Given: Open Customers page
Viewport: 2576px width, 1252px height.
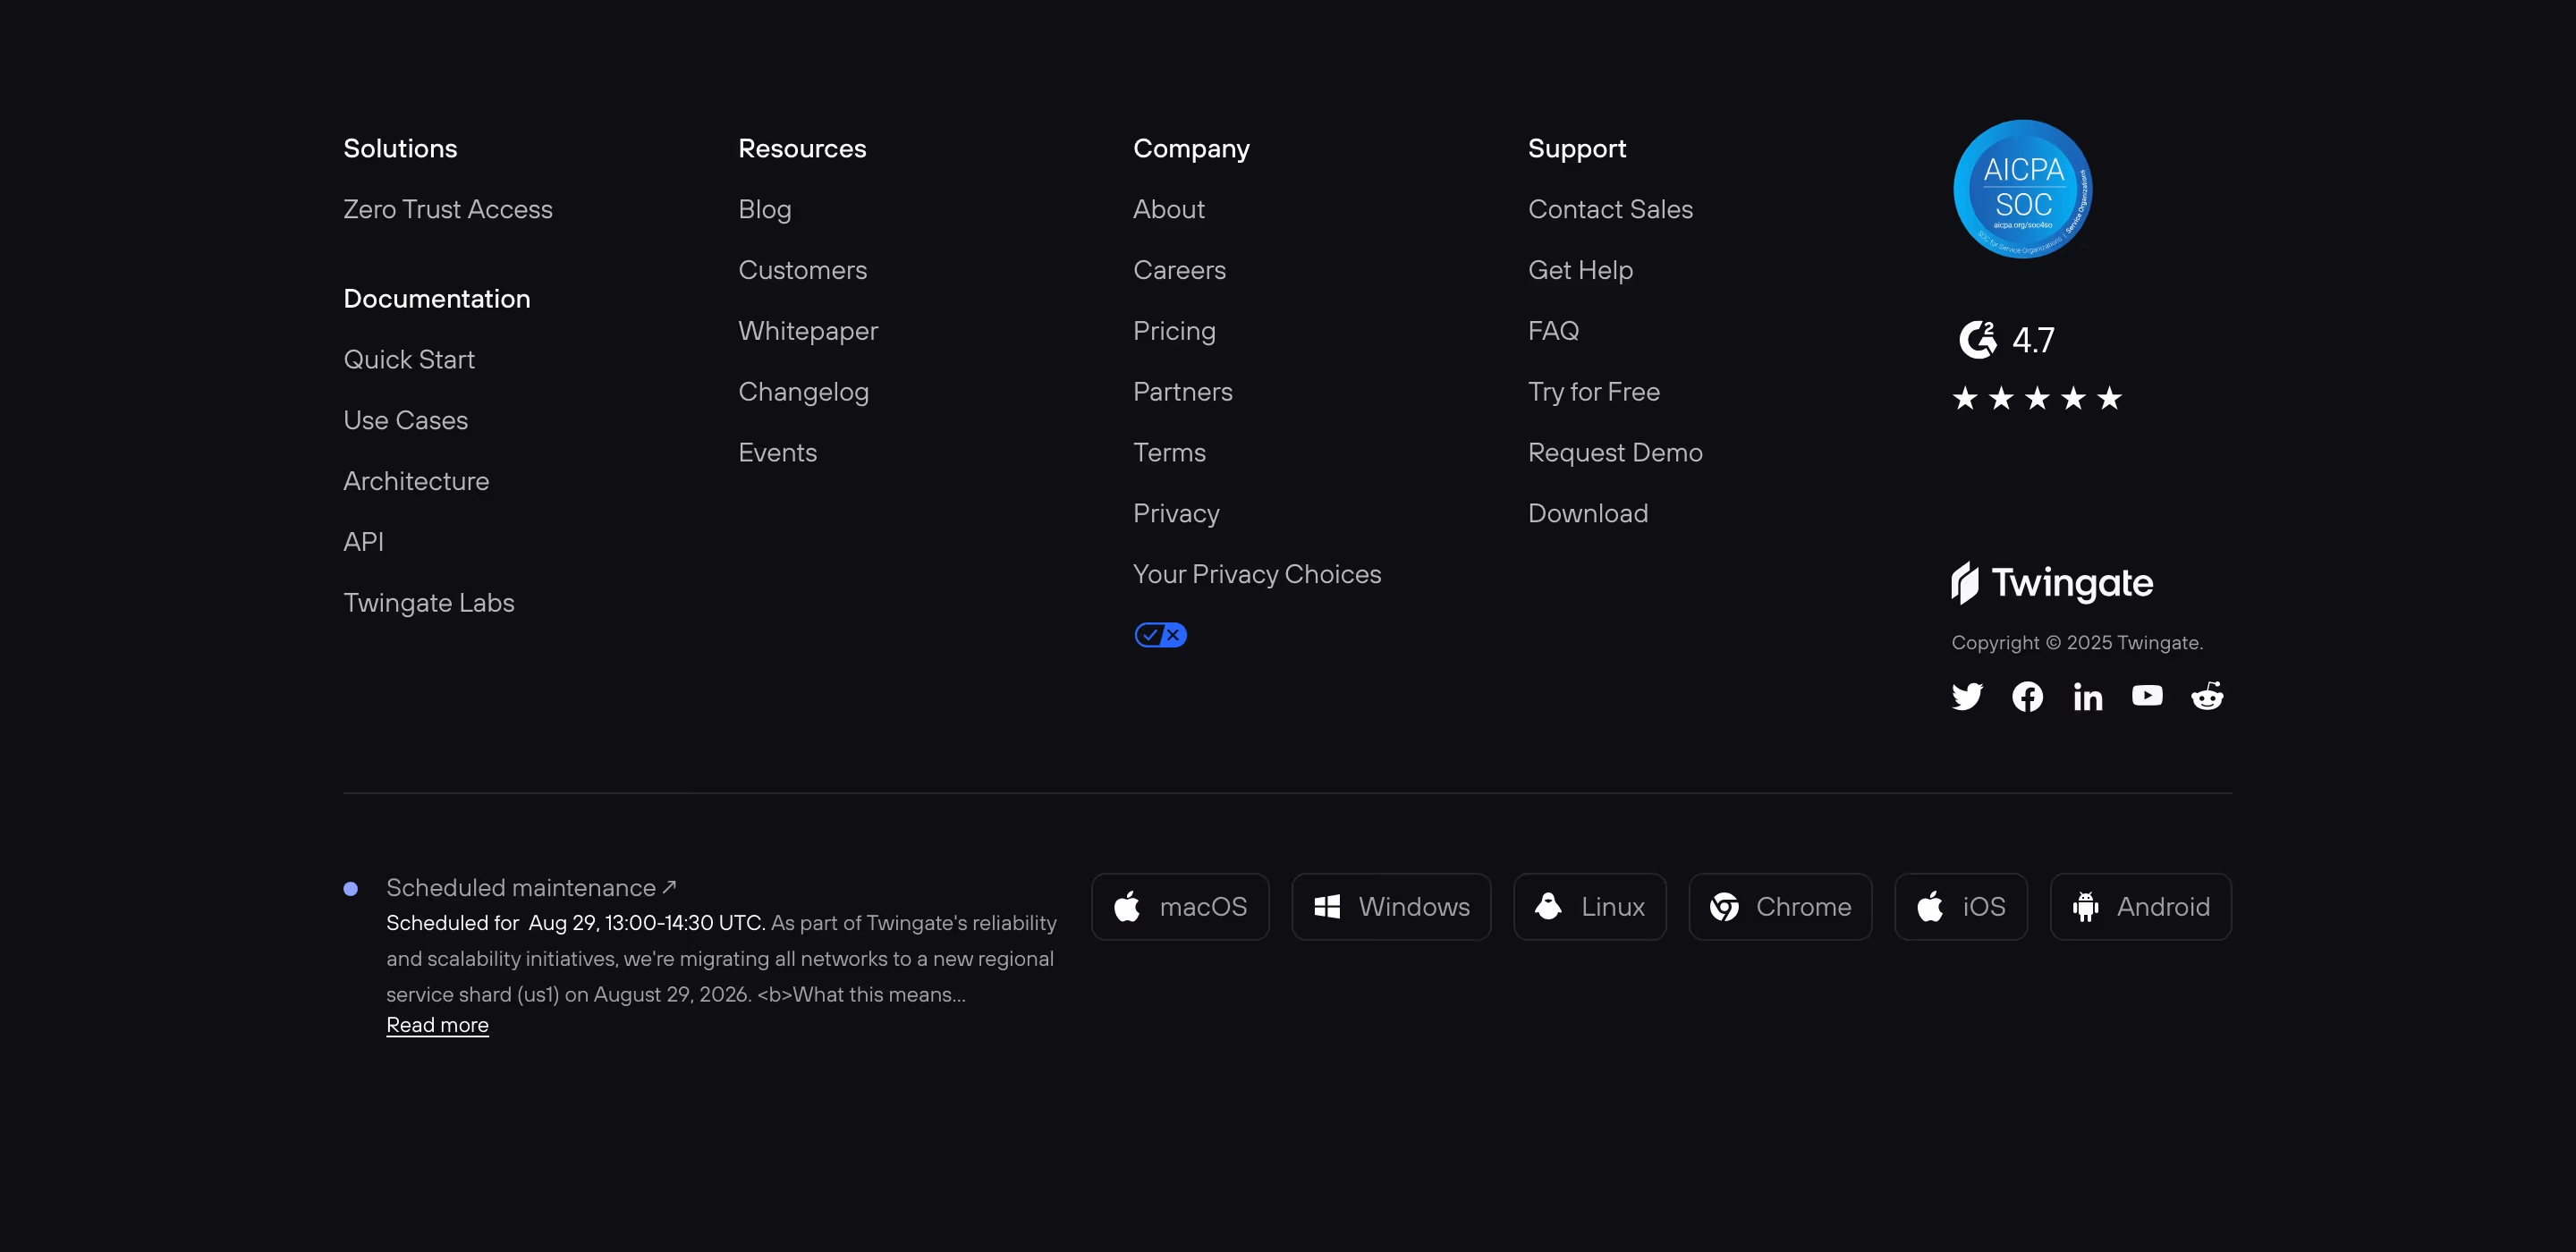Looking at the screenshot, I should pyautogui.click(x=802, y=270).
